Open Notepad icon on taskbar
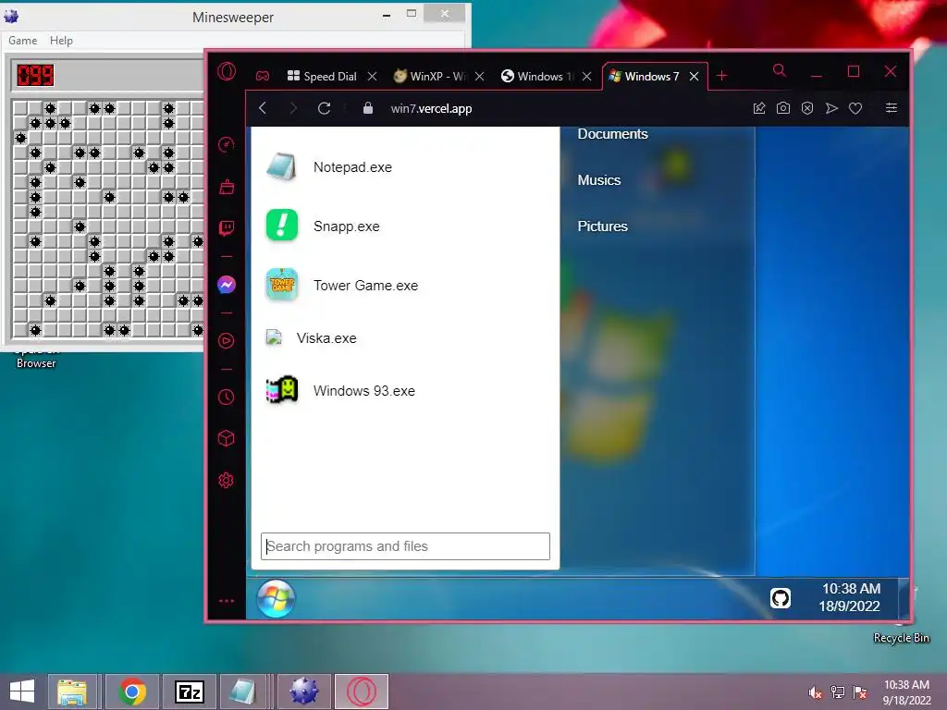 pos(243,692)
